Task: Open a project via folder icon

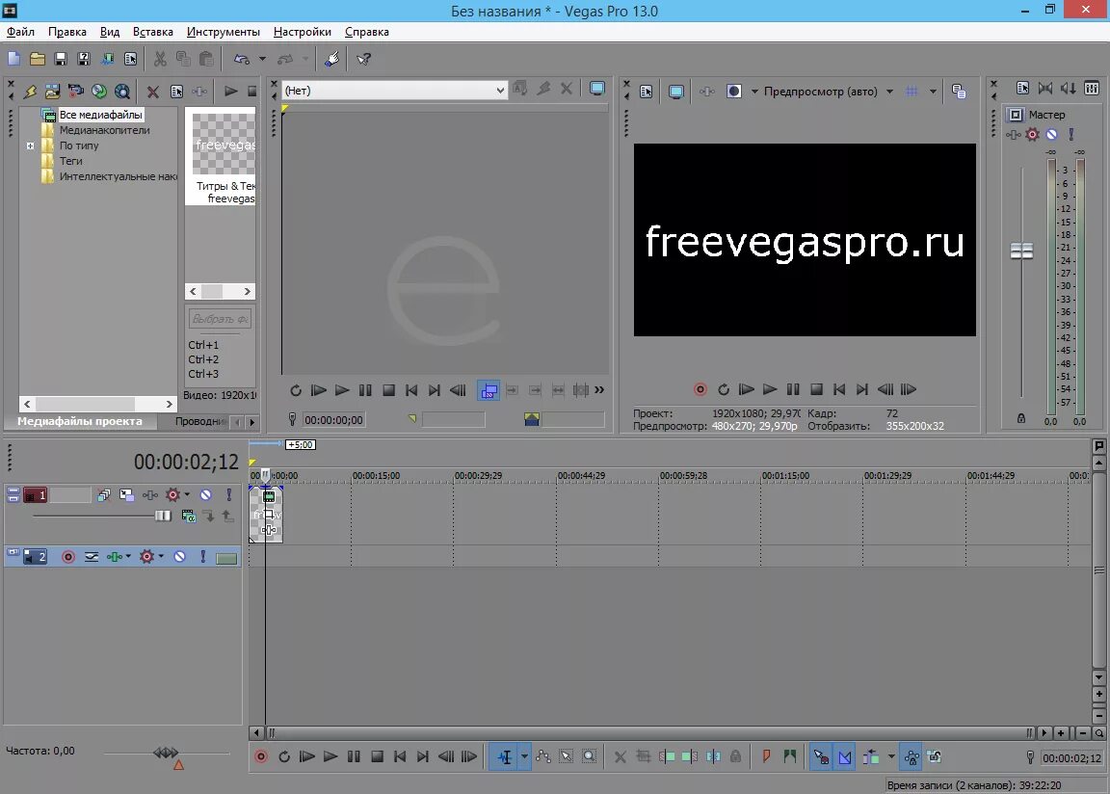Action: 37,59
